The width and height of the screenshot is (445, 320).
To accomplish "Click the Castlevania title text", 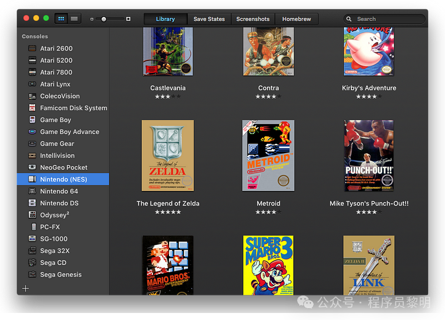I will click(x=168, y=88).
